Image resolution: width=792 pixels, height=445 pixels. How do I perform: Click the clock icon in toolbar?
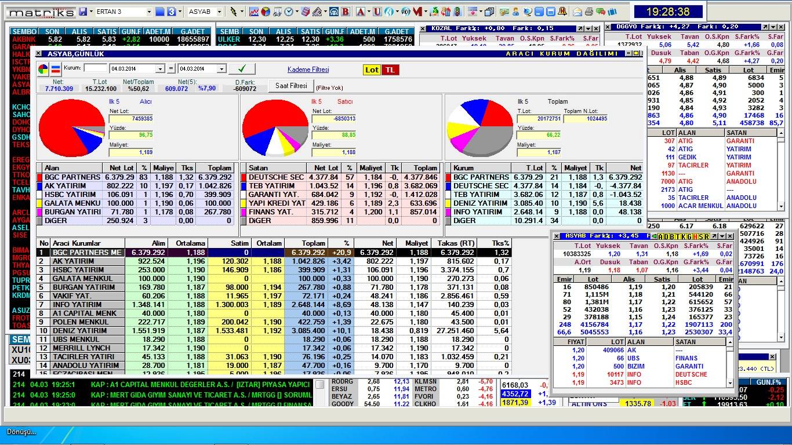[x=289, y=12]
